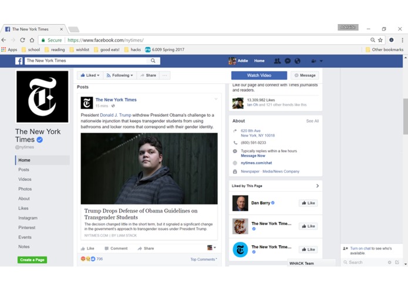This screenshot has height=290, width=408.
Task: Open the nytimes.com/chat link
Action: (257, 163)
